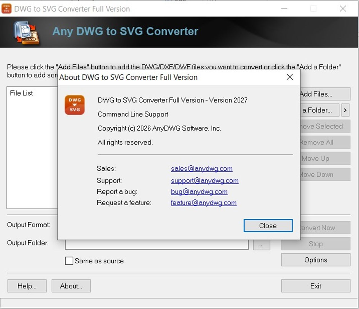The height and width of the screenshot is (309, 359).
Task: Click the Add a Folder button
Action: (320, 110)
